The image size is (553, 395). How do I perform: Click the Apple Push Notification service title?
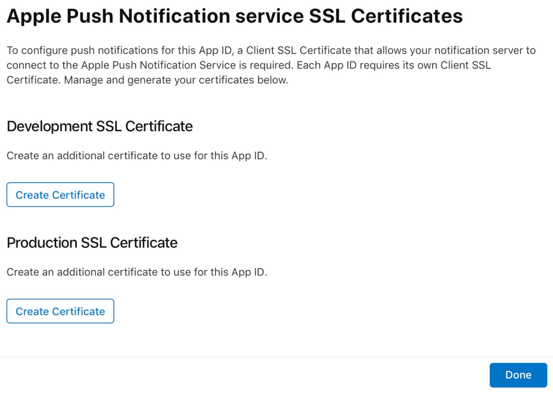coord(235,16)
